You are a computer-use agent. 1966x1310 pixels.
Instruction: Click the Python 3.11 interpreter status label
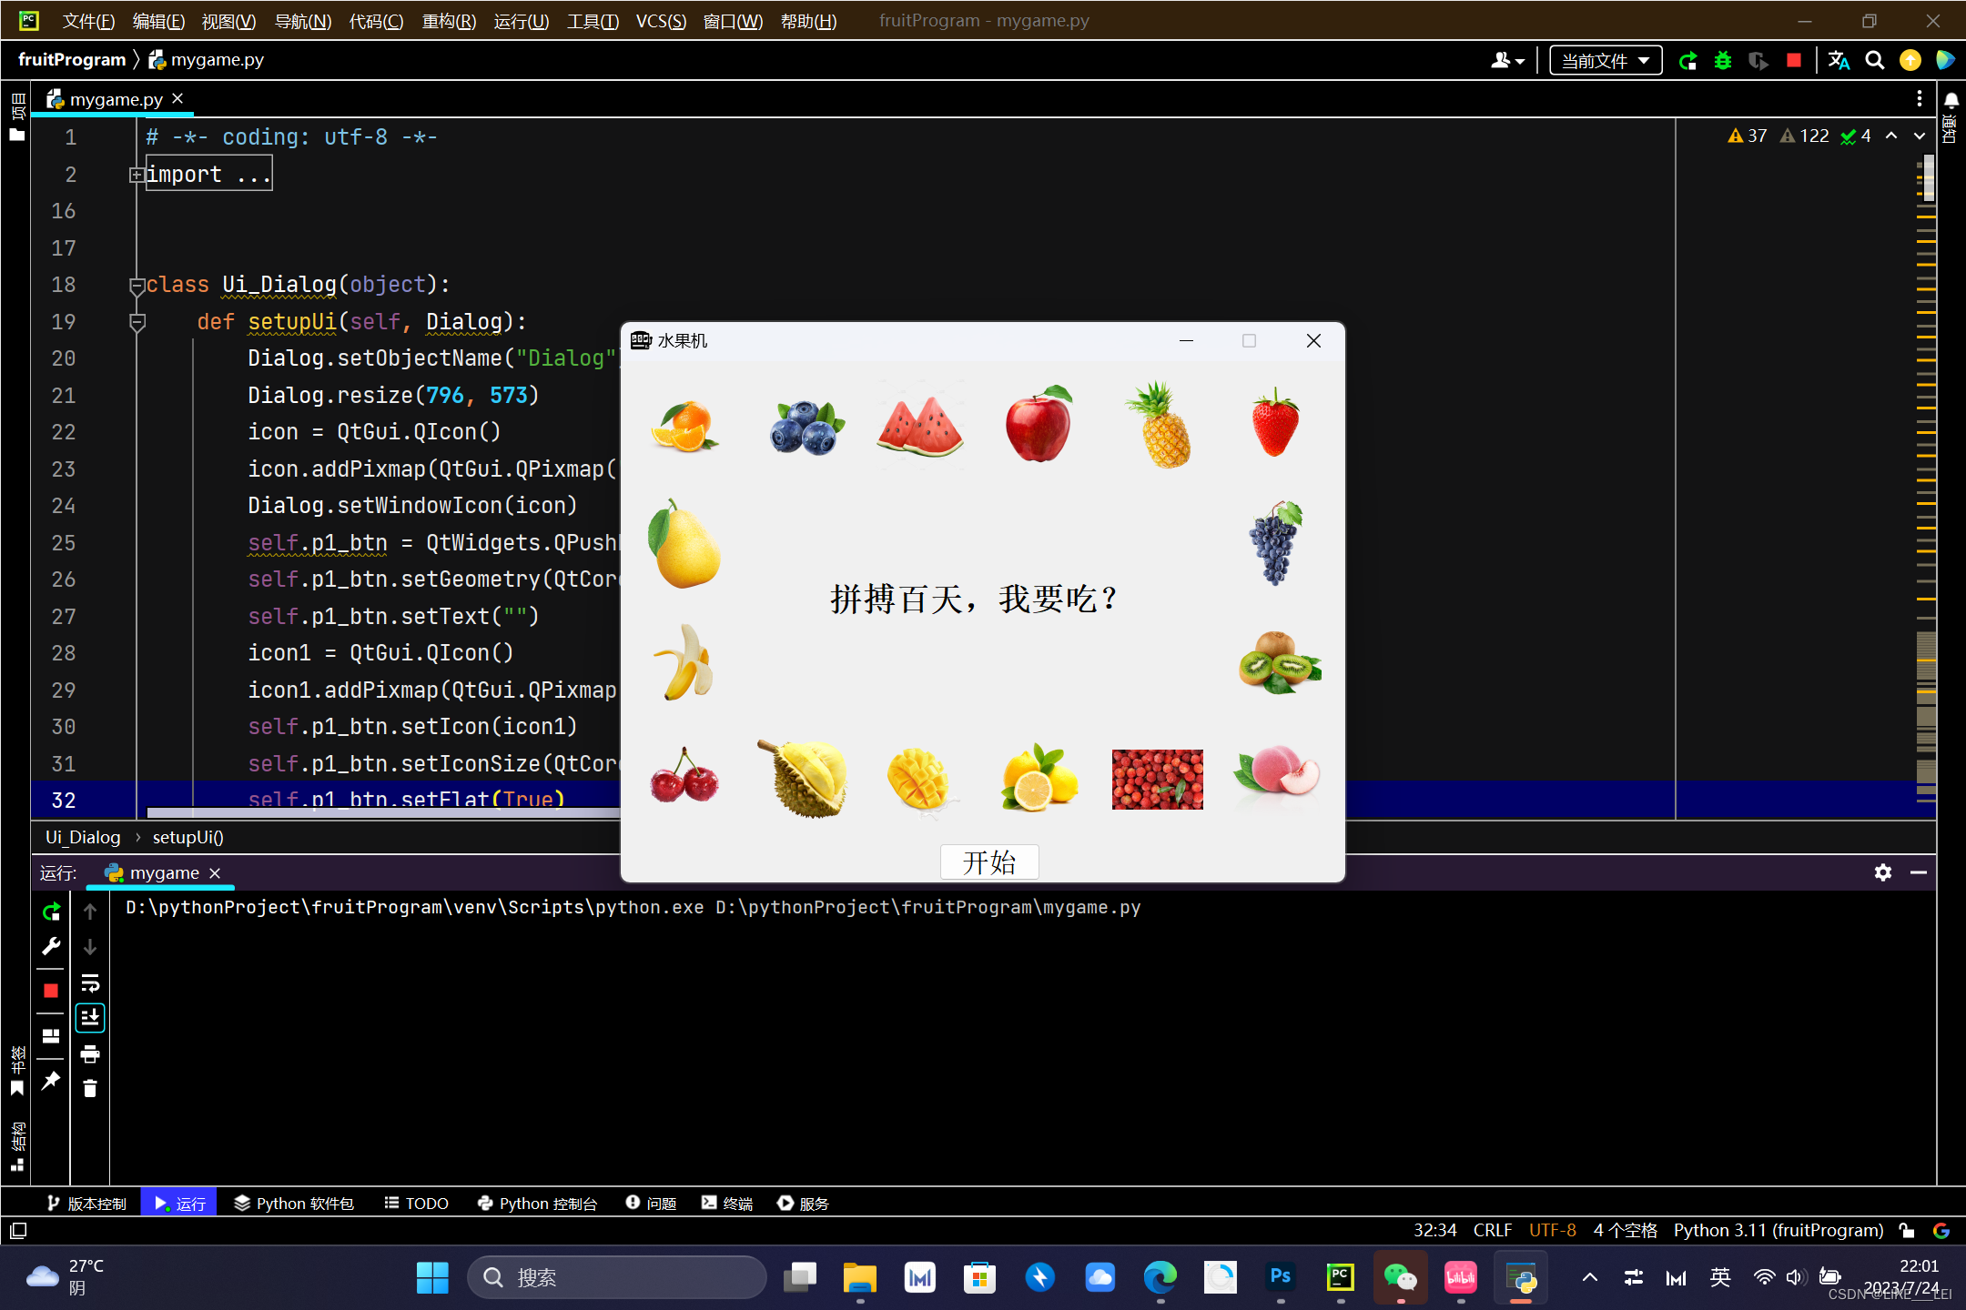click(x=1778, y=1231)
